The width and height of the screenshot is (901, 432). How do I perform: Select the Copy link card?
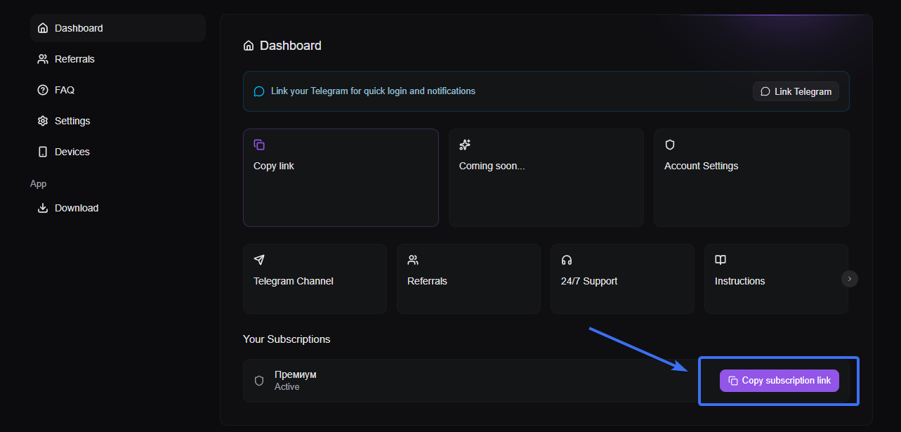[x=341, y=178]
